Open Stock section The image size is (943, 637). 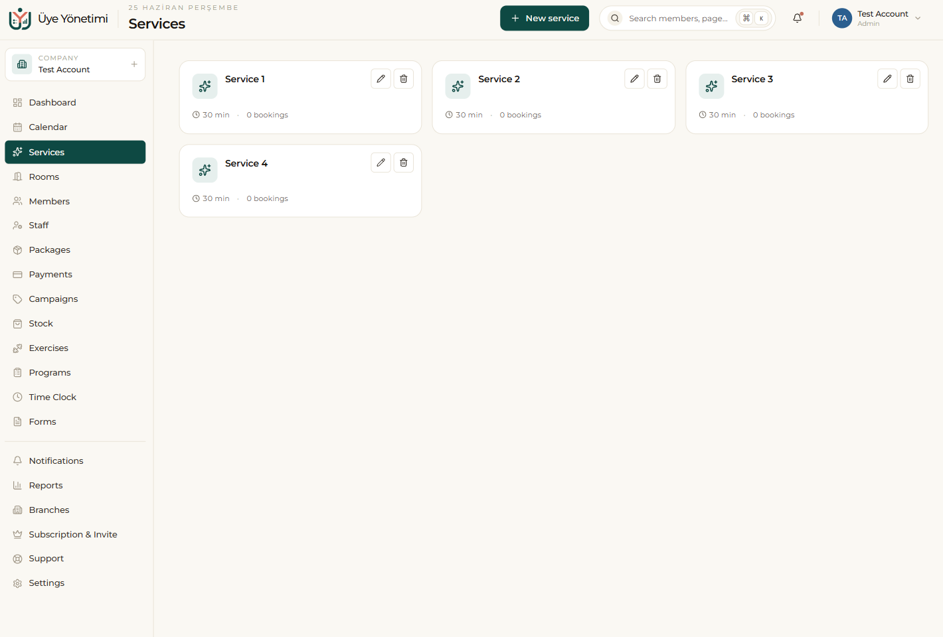pyautogui.click(x=75, y=324)
